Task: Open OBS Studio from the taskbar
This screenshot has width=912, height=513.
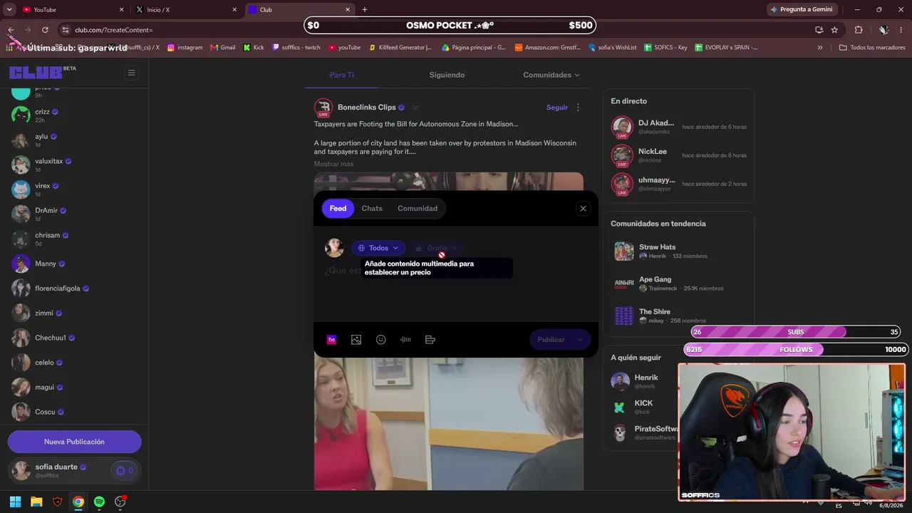Action: click(x=120, y=502)
